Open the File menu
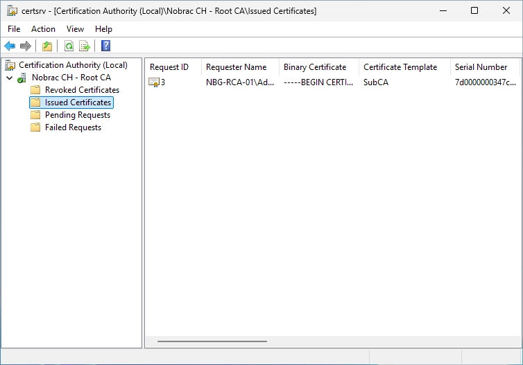This screenshot has width=523, height=365. [x=14, y=29]
